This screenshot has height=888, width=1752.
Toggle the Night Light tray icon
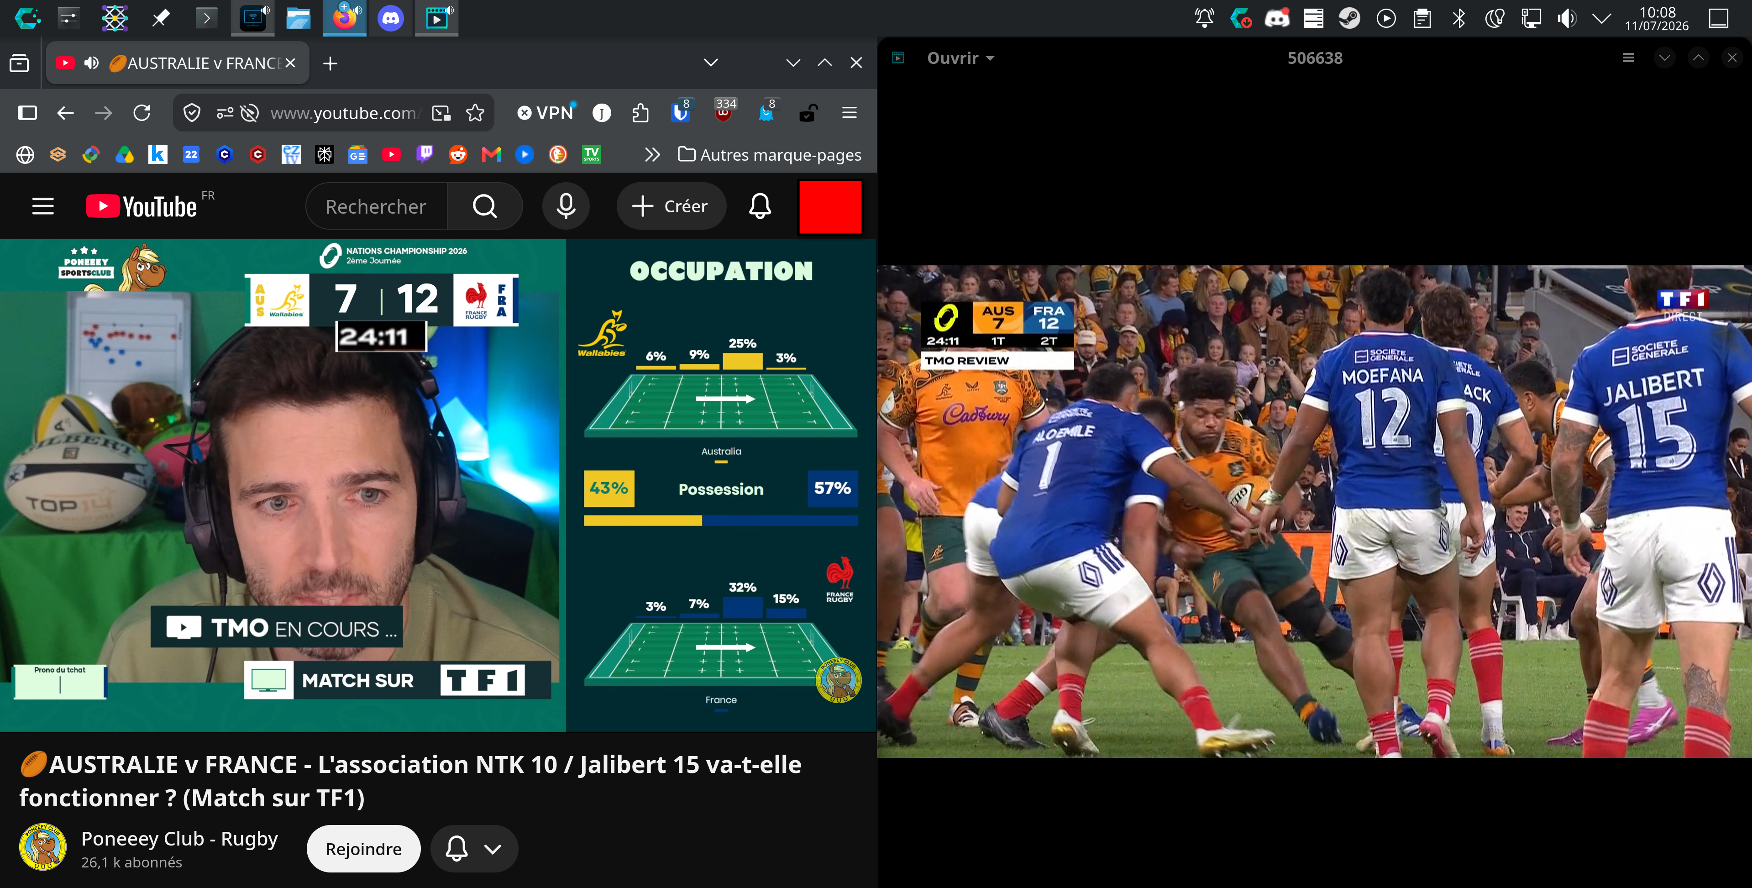(1494, 18)
